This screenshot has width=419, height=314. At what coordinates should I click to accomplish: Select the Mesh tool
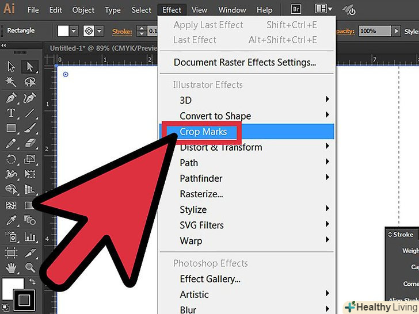click(x=11, y=205)
